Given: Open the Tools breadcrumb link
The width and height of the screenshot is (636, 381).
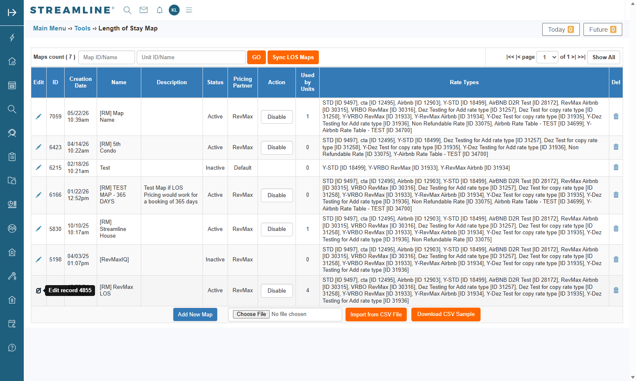Looking at the screenshot, I should click(x=83, y=28).
